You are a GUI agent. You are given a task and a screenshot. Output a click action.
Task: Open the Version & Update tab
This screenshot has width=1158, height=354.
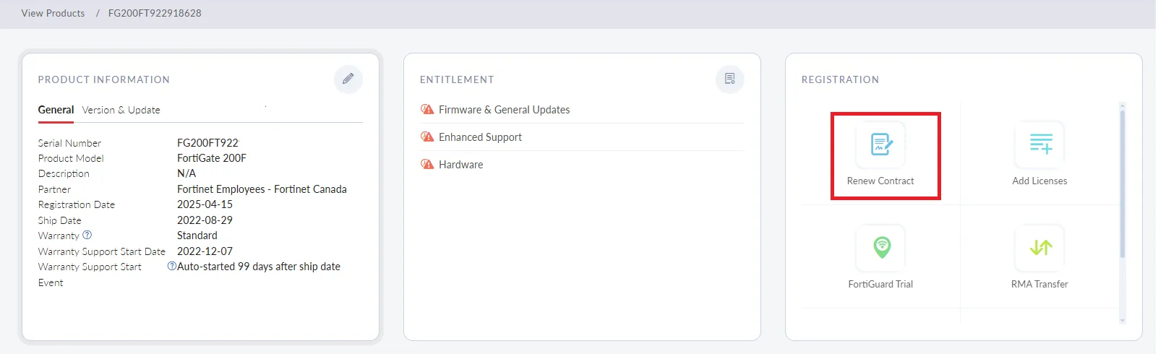point(121,110)
